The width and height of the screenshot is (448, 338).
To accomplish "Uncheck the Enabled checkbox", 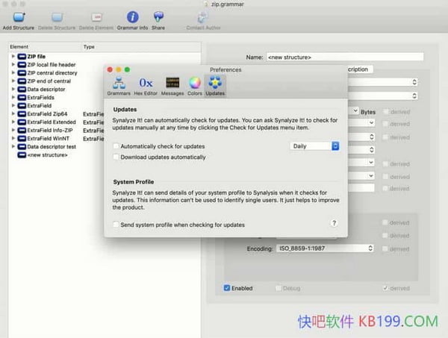I will [x=228, y=288].
